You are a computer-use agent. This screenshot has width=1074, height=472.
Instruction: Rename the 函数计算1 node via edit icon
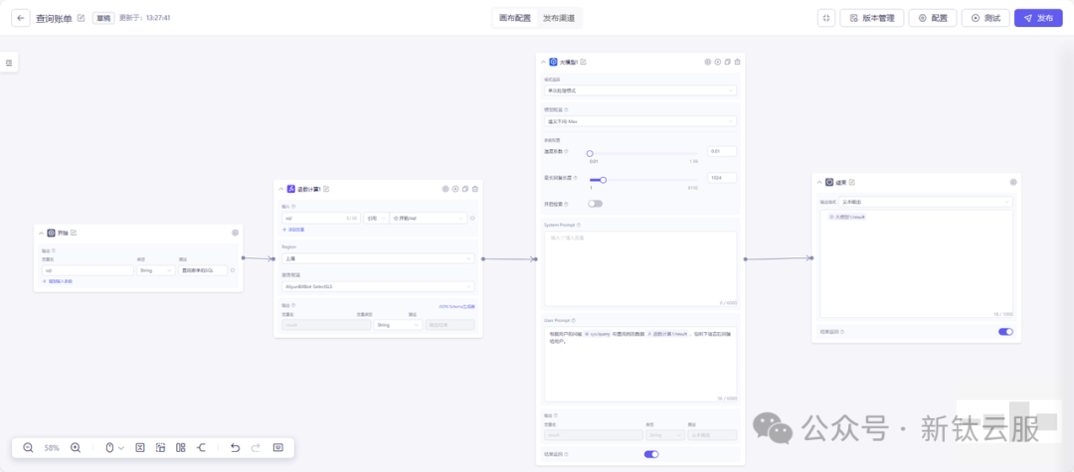(326, 189)
